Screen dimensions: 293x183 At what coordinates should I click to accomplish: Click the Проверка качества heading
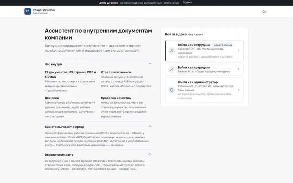pos(116,98)
